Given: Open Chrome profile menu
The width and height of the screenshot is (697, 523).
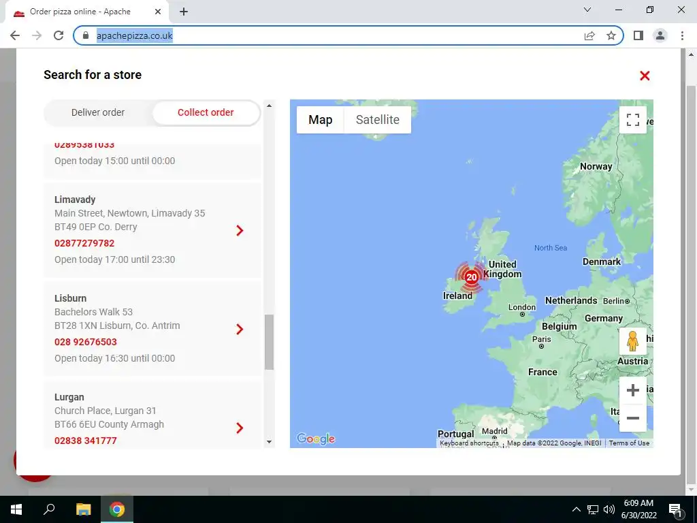Looking at the screenshot, I should 660,35.
